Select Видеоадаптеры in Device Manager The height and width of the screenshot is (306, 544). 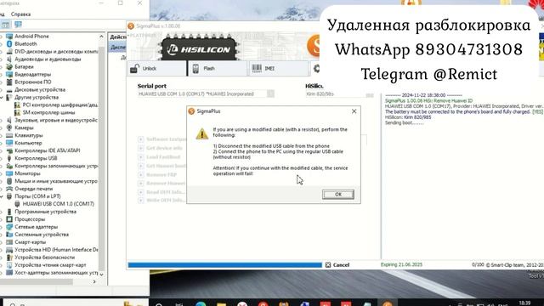tap(32, 74)
